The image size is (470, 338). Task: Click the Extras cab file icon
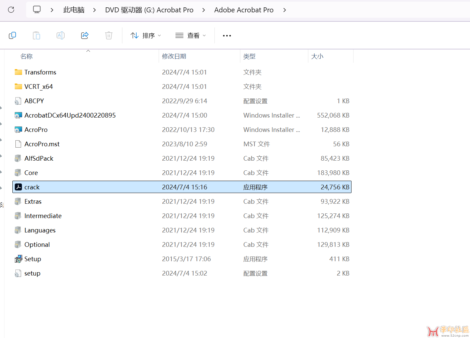[18, 201]
